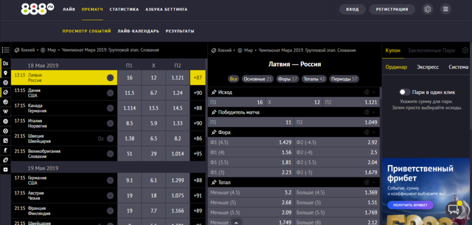Screen dimensions: 472x225
Task: Pin the Тотал market section
Action: coord(213,182)
